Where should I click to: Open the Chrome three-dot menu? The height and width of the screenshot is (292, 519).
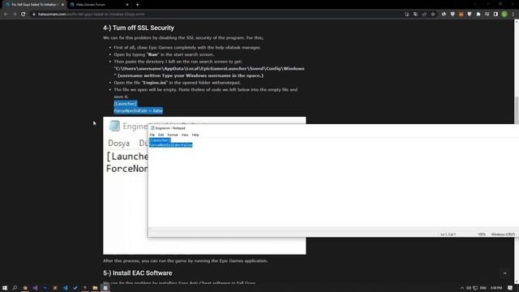tap(513, 15)
